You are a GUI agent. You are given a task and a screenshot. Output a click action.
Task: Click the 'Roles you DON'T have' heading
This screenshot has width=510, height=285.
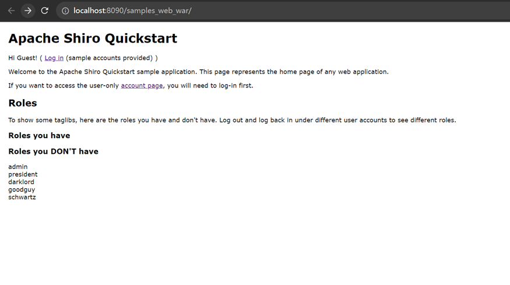(x=54, y=152)
